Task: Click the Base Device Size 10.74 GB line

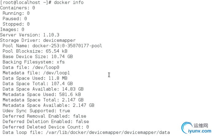Action: click(38, 56)
